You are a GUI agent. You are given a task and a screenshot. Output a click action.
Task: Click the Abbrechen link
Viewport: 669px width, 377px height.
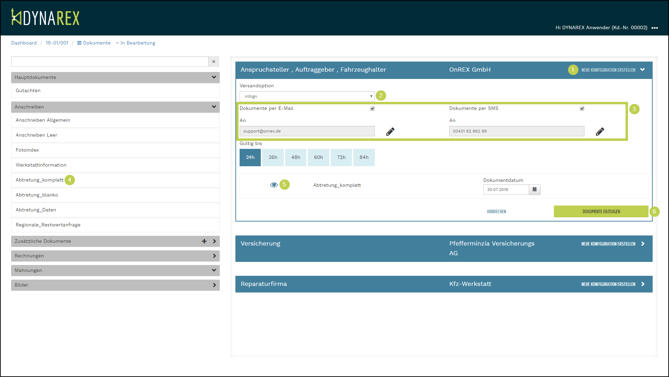[496, 211]
